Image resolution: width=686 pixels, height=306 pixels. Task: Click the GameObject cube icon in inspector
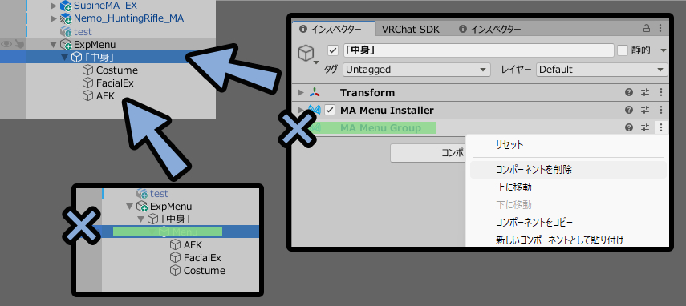pos(306,53)
